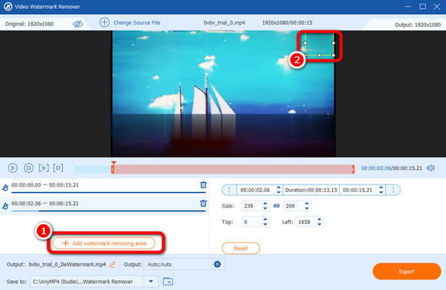Mute the volume speaker icon

pos(430,168)
